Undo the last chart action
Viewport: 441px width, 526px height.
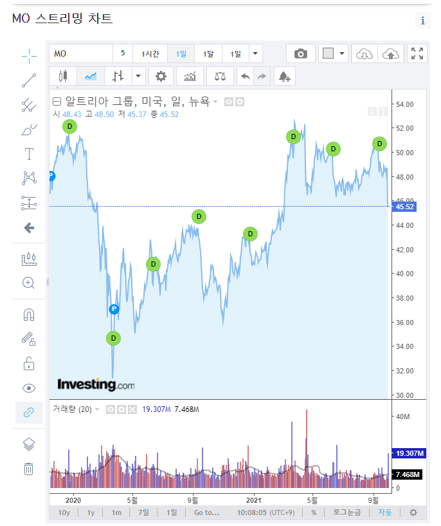coord(245,76)
